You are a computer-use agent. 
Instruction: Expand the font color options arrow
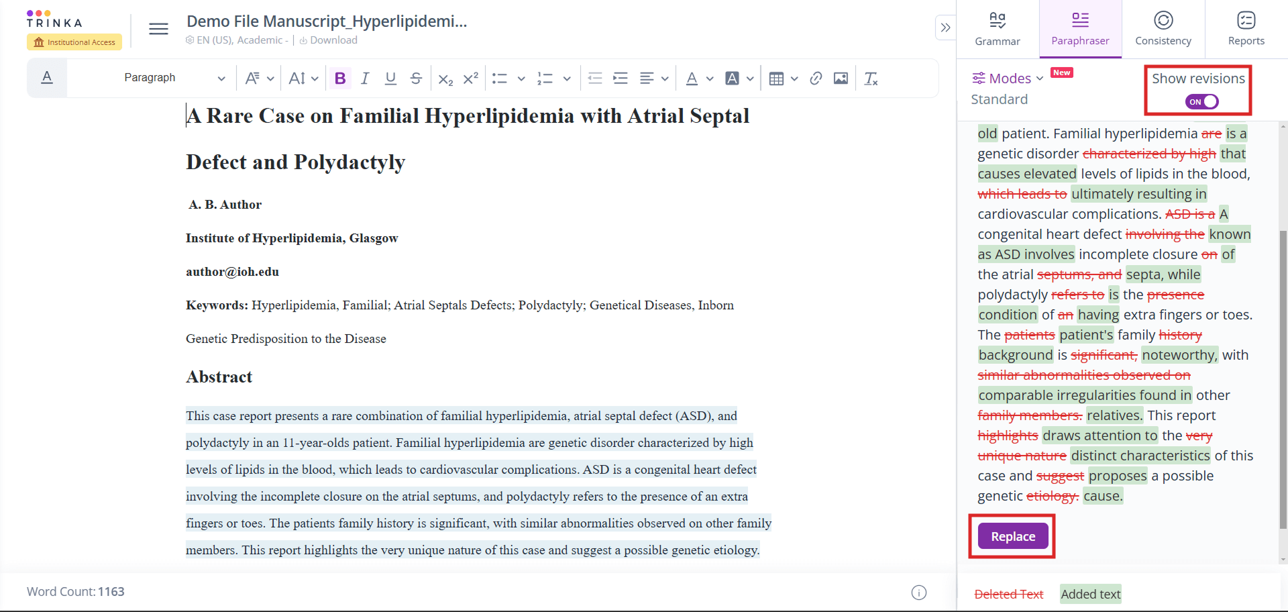click(710, 79)
